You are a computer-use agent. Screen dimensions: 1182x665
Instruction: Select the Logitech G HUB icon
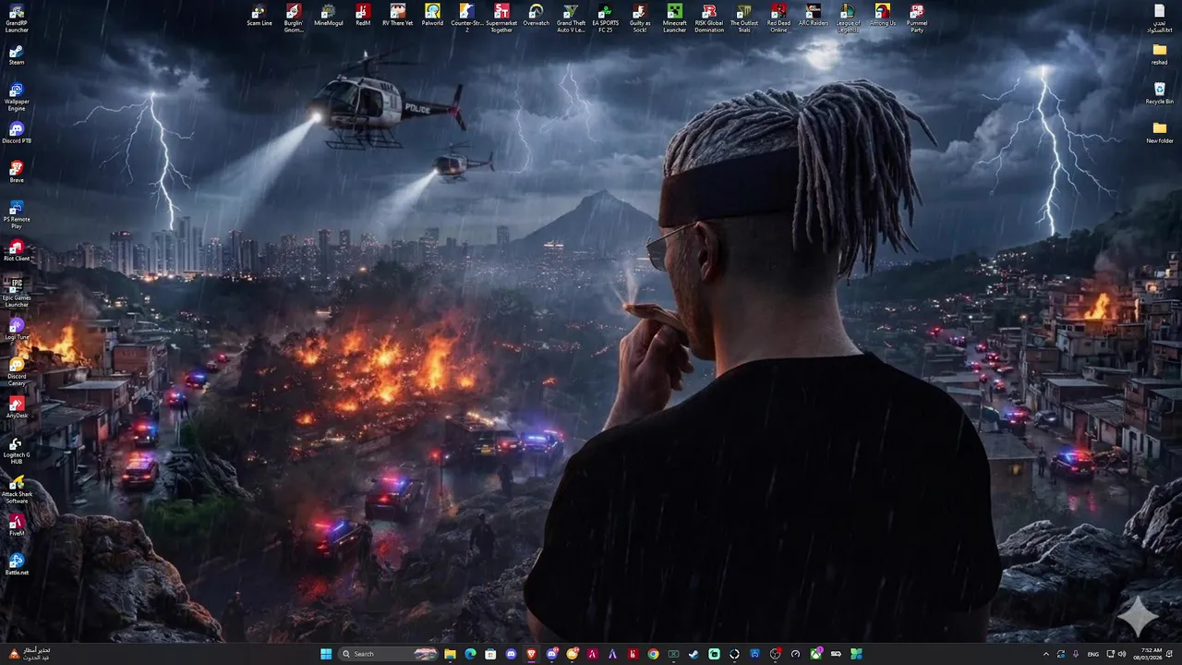(x=17, y=451)
